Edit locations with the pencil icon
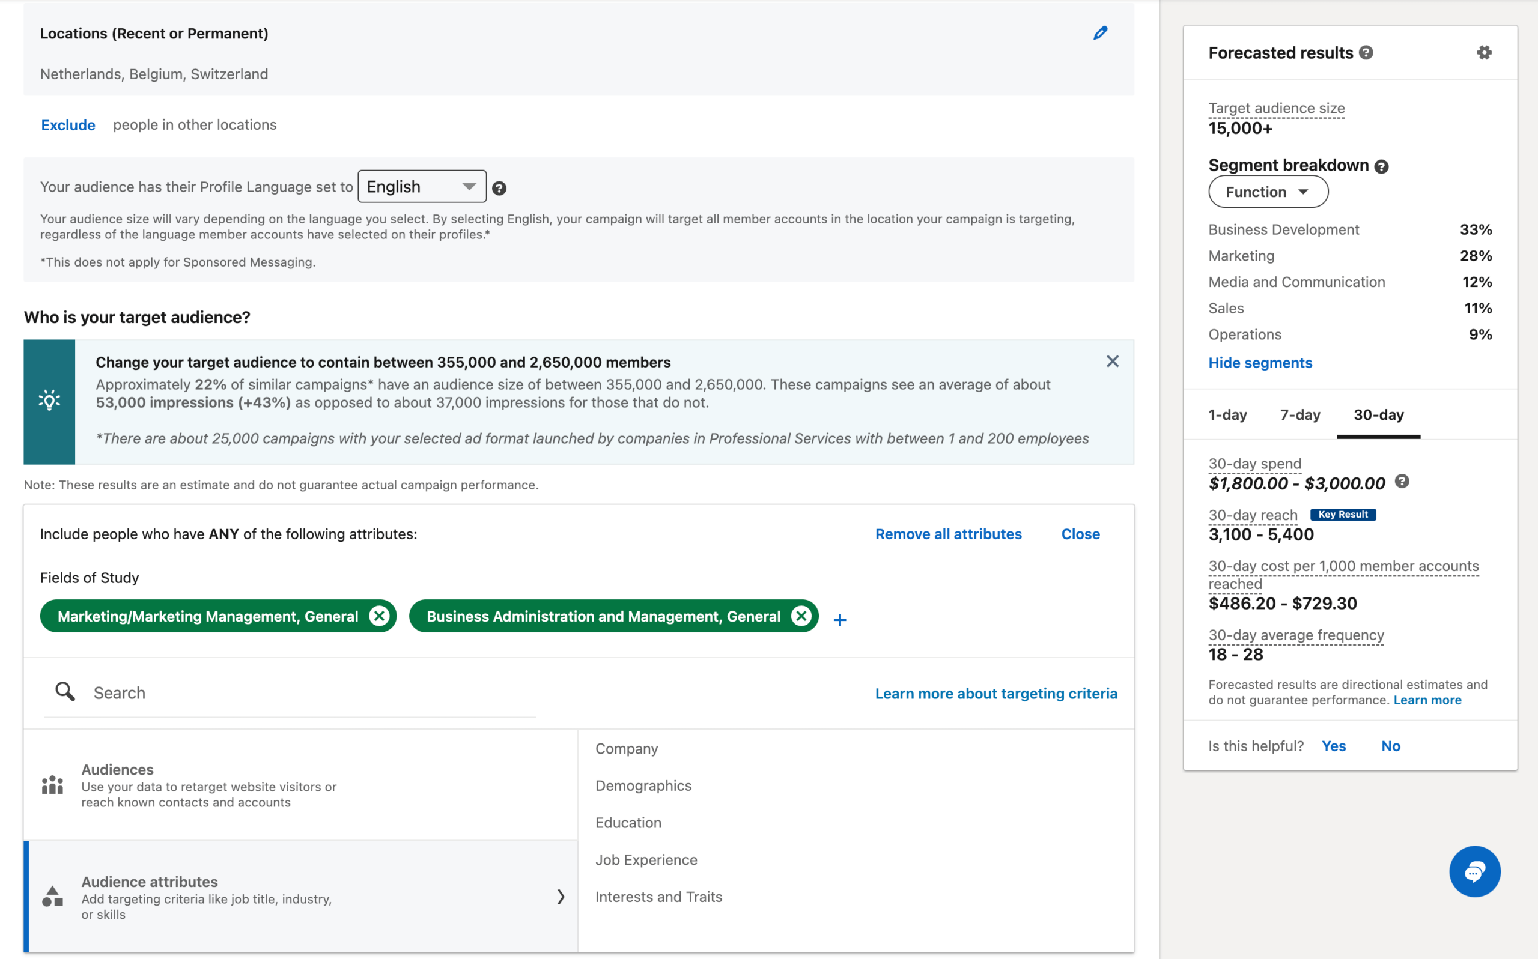This screenshot has height=959, width=1538. tap(1100, 33)
